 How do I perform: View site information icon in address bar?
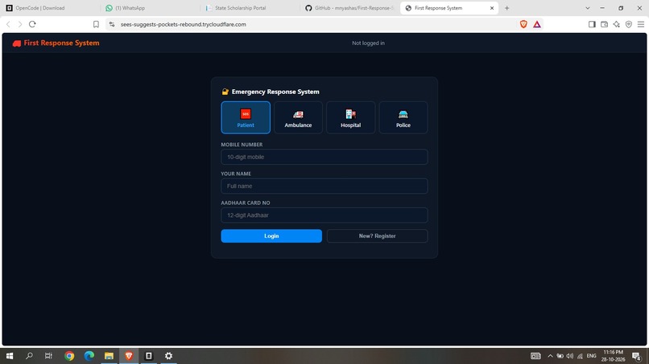[x=112, y=24]
